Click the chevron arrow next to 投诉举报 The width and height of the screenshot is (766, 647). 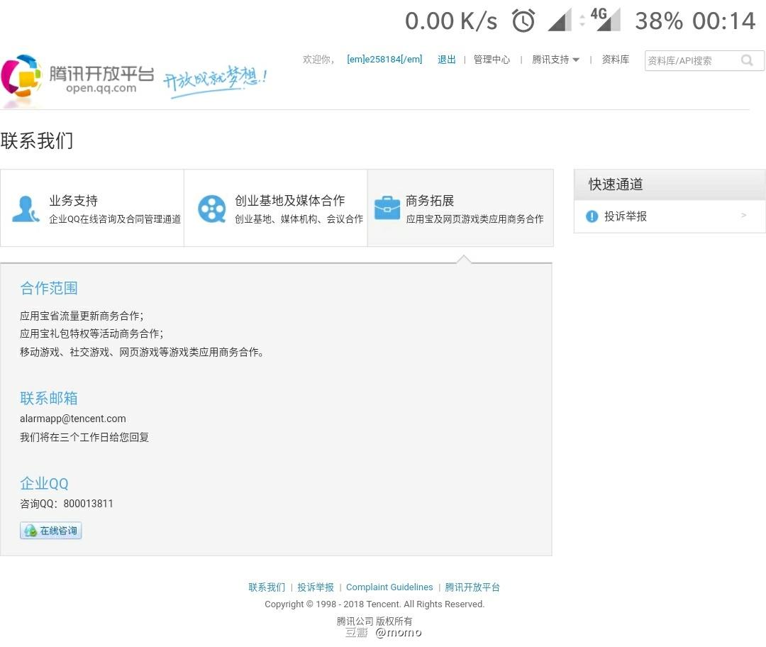[743, 215]
